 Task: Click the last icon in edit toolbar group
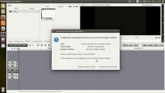(49, 45)
